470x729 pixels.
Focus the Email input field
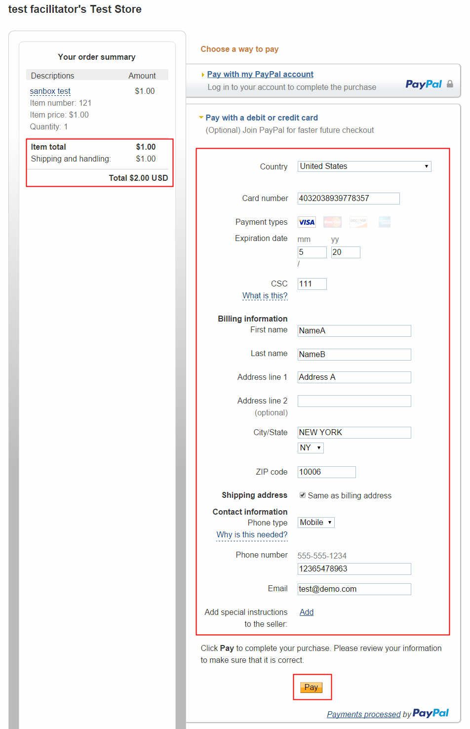(x=354, y=589)
